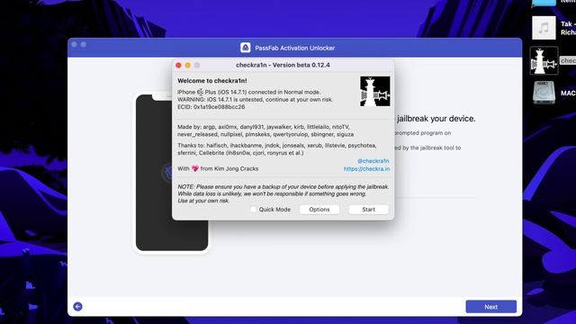The width and height of the screenshot is (576, 324).
Task: Go back using PassFab back arrow
Action: tap(78, 306)
